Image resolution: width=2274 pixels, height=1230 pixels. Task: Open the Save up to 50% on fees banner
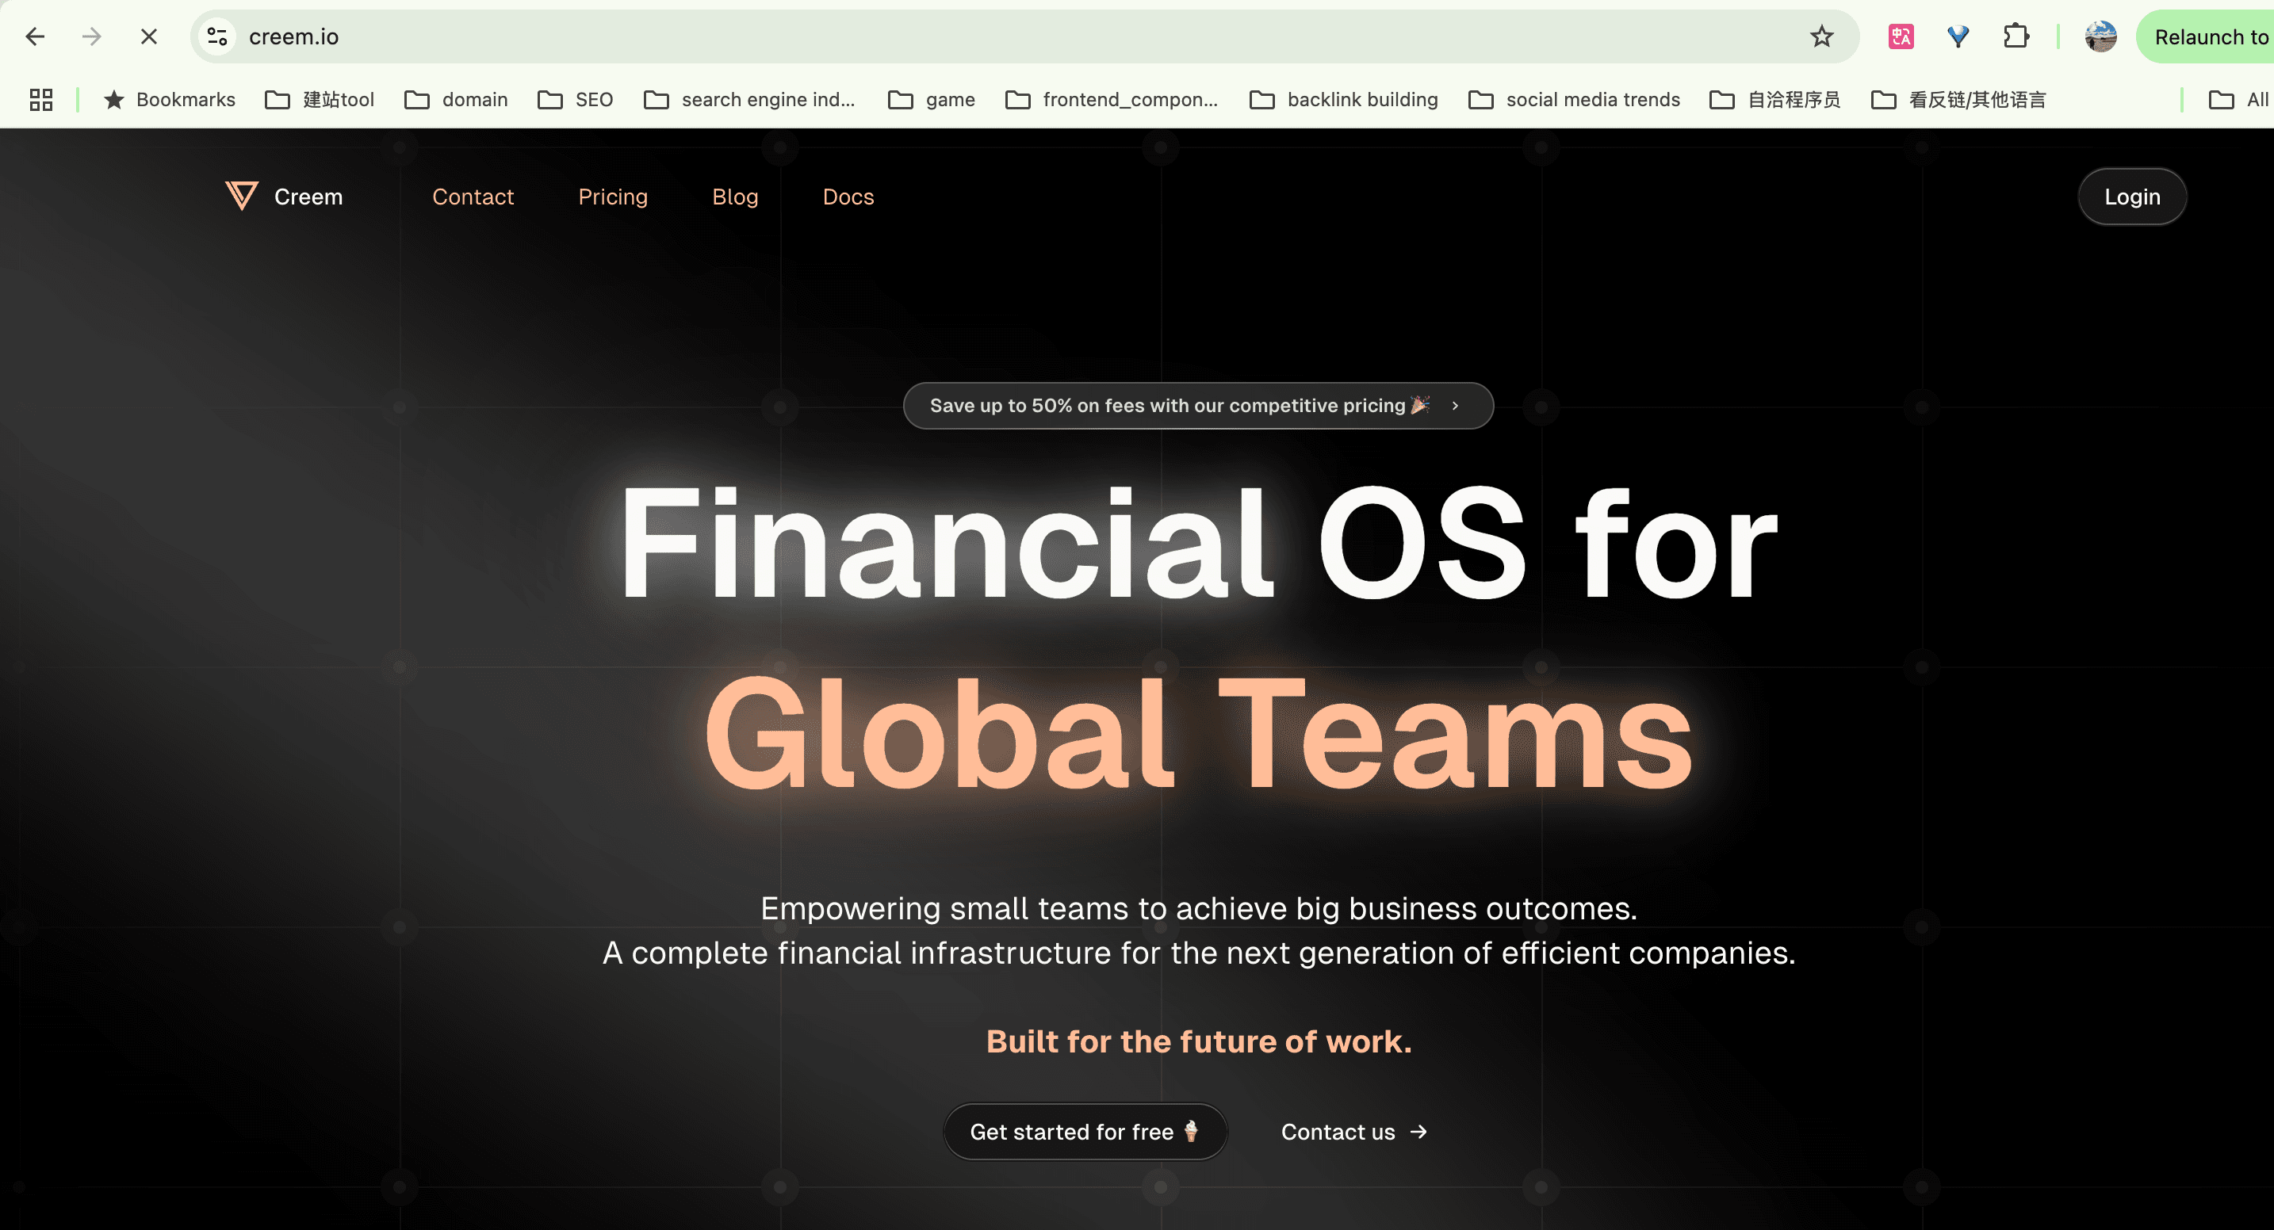click(1198, 406)
